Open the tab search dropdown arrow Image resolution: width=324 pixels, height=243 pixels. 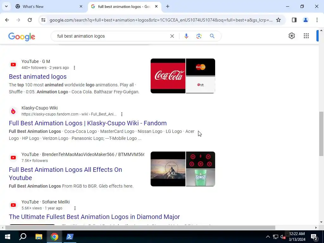(x=6, y=6)
